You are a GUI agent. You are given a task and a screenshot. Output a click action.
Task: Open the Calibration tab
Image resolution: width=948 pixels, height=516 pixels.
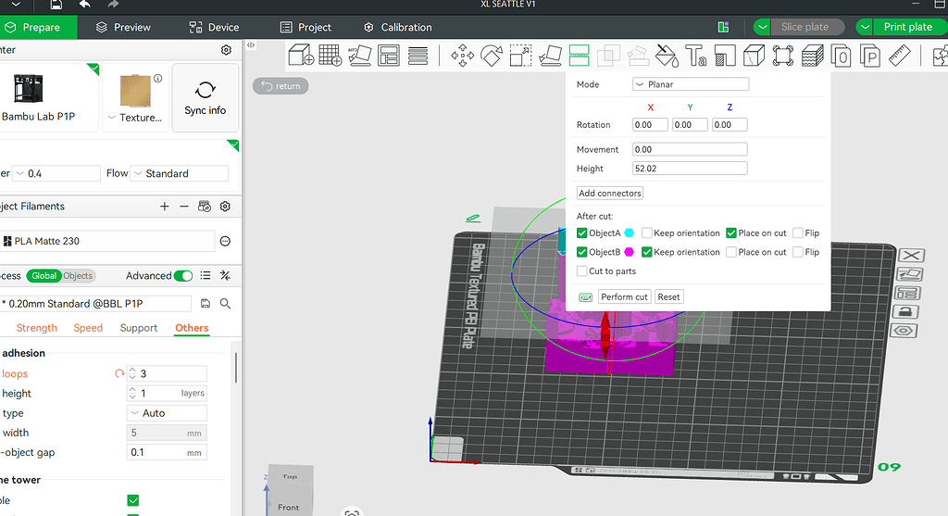[398, 27]
